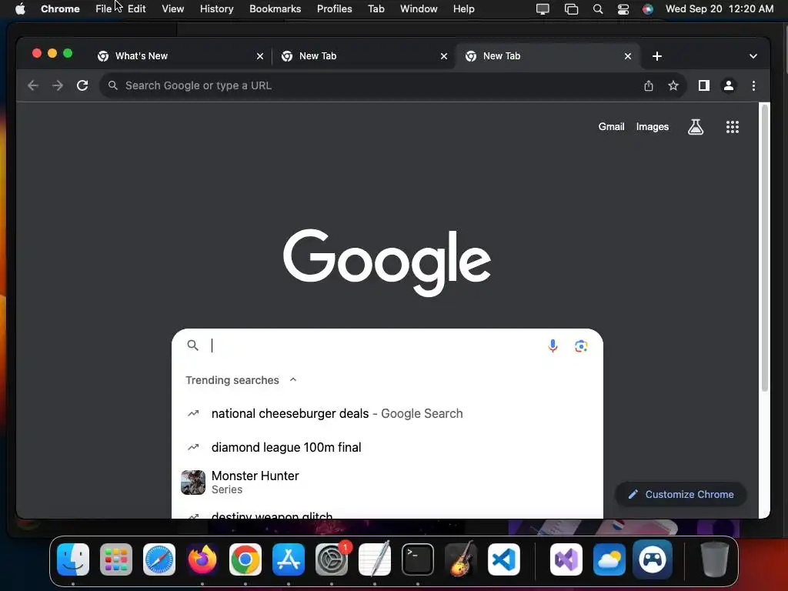
Task: Choose the Monster Hunter Series suggestion
Action: coord(387,482)
